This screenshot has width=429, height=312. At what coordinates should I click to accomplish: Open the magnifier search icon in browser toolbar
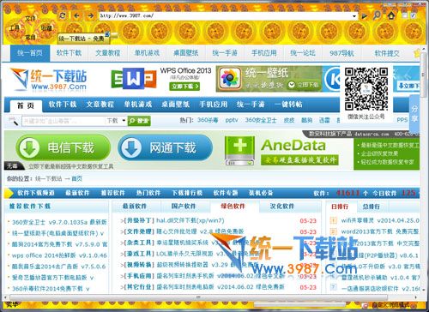377,15
